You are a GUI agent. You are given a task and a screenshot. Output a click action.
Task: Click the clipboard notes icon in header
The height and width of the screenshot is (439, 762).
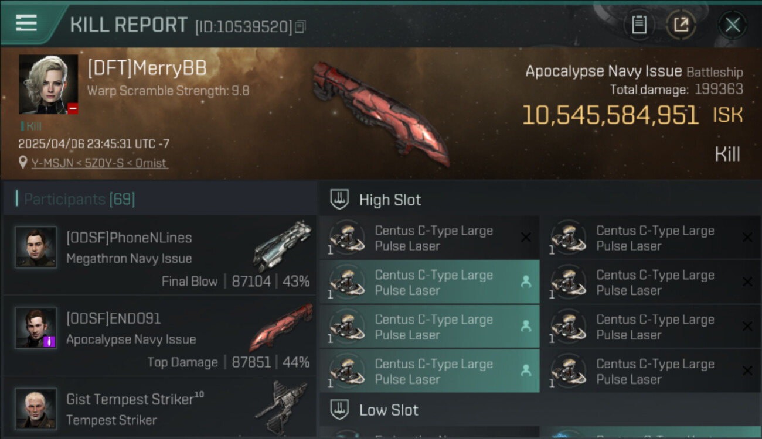coord(639,25)
